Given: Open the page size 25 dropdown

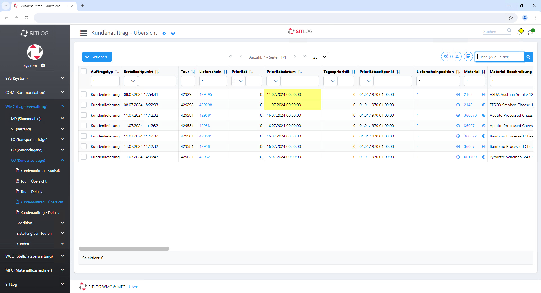Looking at the screenshot, I should point(319,57).
